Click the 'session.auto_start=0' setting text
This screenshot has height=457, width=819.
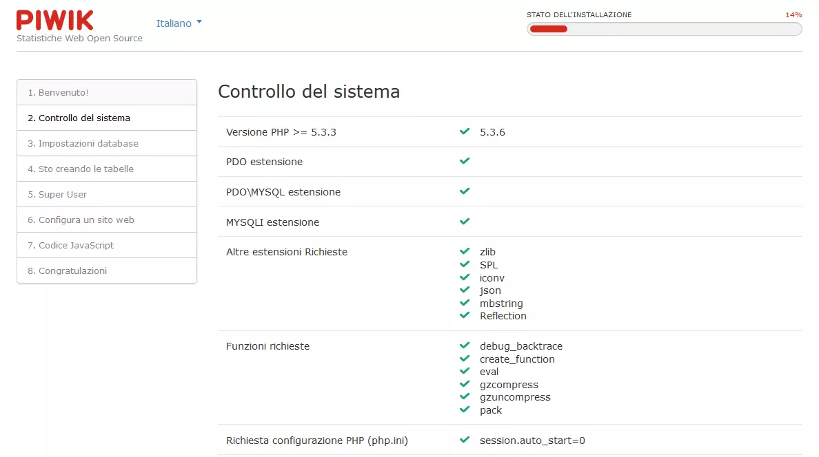532,441
